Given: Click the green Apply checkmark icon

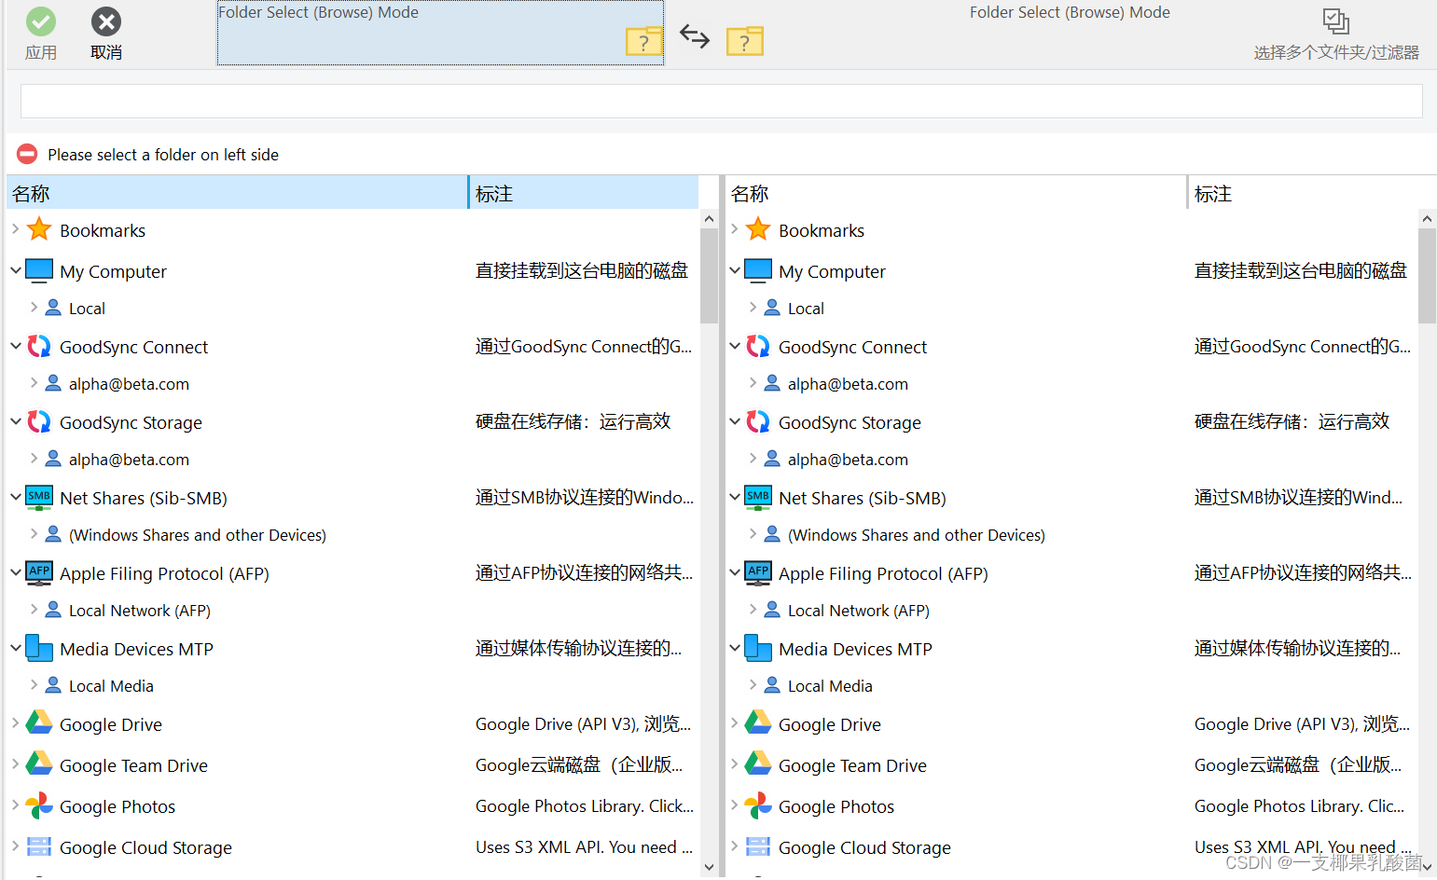Looking at the screenshot, I should 40,21.
